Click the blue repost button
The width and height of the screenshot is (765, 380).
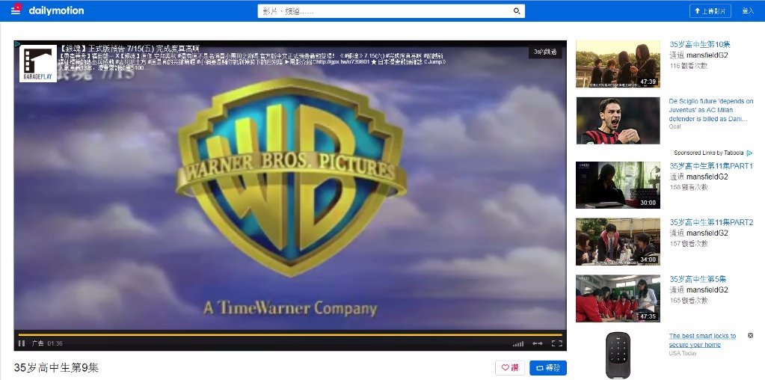pos(548,368)
